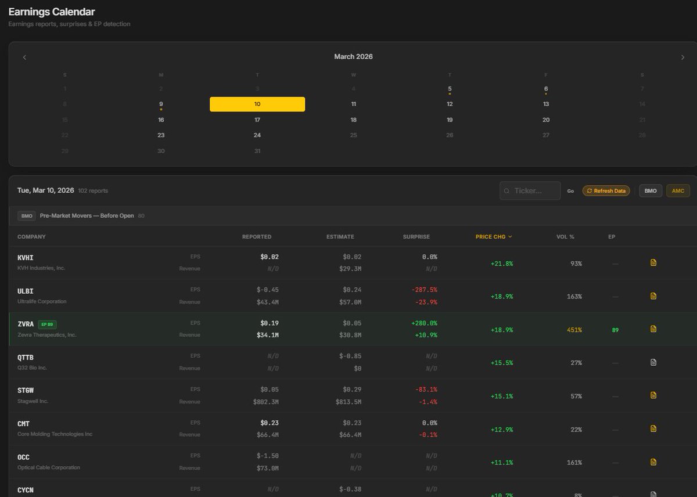Open ZVRA earnings report document icon
The image size is (697, 497).
tap(653, 329)
